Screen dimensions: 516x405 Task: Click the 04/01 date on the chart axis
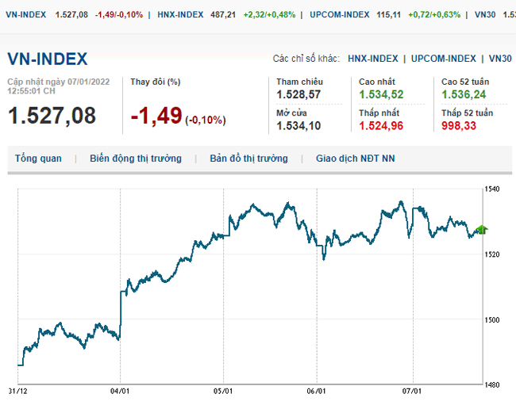point(120,392)
